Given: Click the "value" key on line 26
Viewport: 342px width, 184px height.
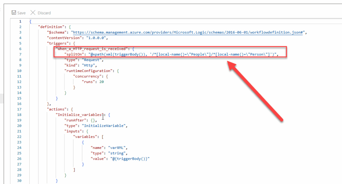Looking at the screenshot, I should (x=98, y=159).
